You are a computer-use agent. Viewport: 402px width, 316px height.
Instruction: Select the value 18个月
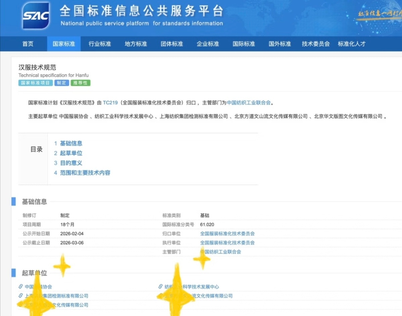click(x=67, y=224)
